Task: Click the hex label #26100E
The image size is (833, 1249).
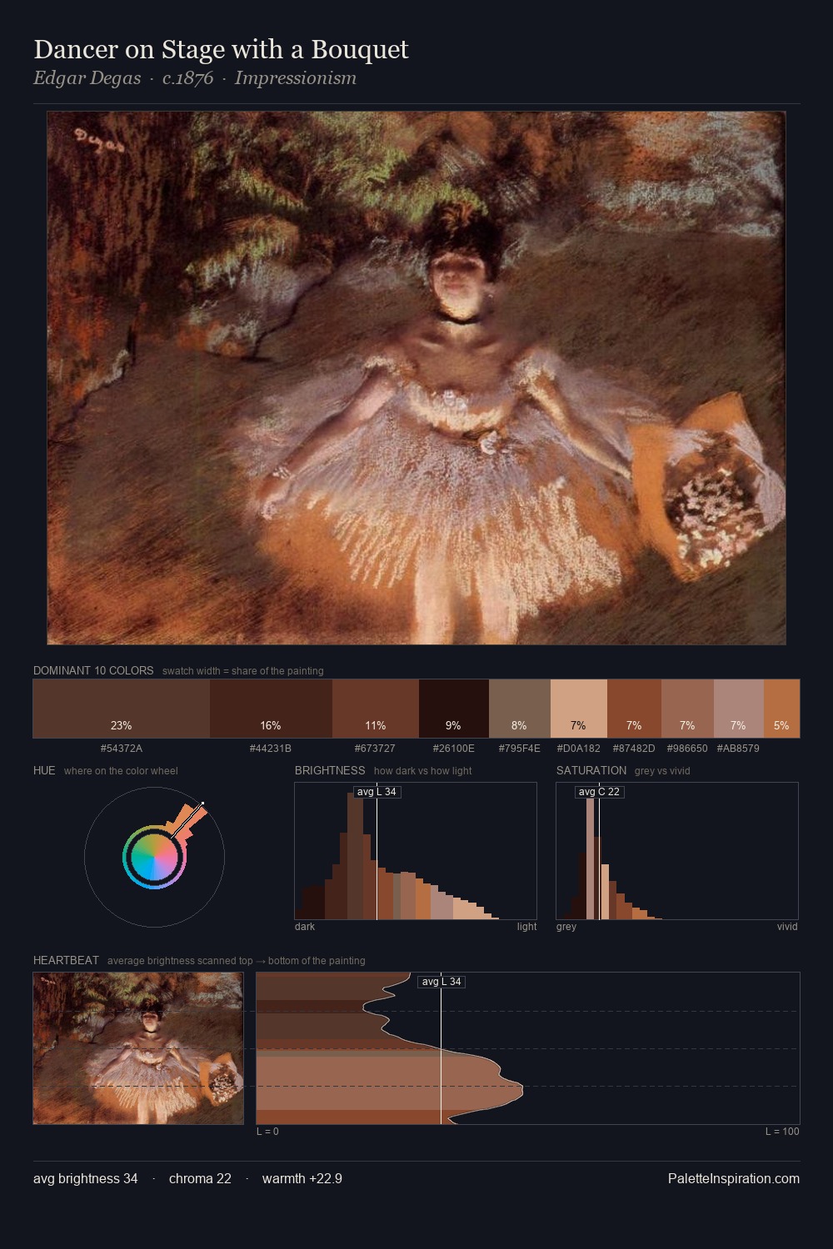Action: coord(454,749)
